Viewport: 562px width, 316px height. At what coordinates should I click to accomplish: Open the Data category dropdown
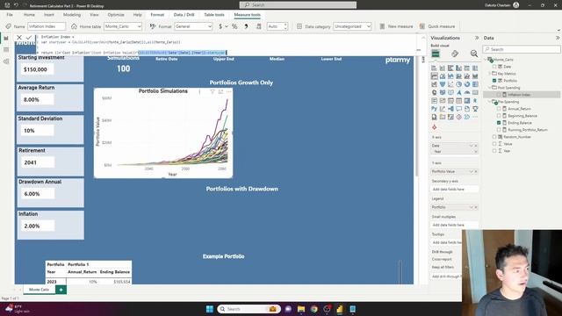click(x=352, y=26)
